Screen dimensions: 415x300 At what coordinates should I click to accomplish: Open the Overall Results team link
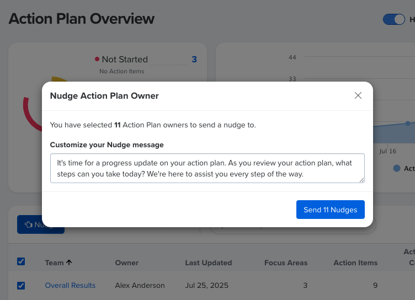coord(70,285)
